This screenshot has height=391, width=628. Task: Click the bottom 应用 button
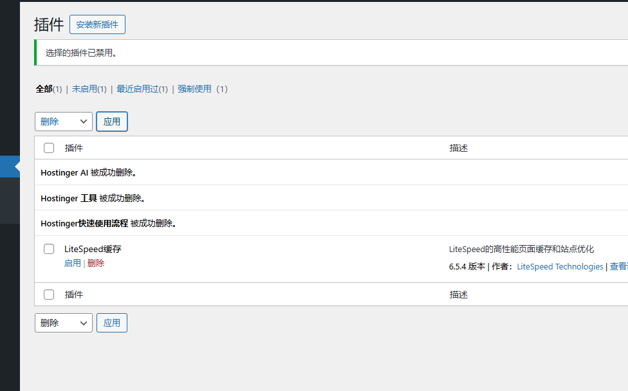[111, 322]
